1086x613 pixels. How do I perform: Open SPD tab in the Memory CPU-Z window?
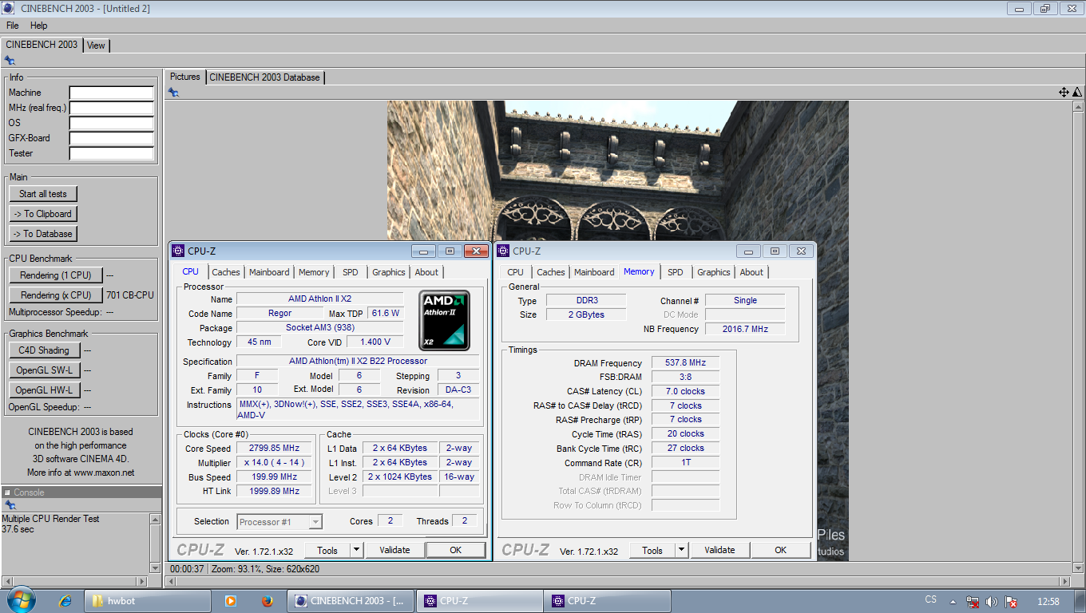(676, 272)
